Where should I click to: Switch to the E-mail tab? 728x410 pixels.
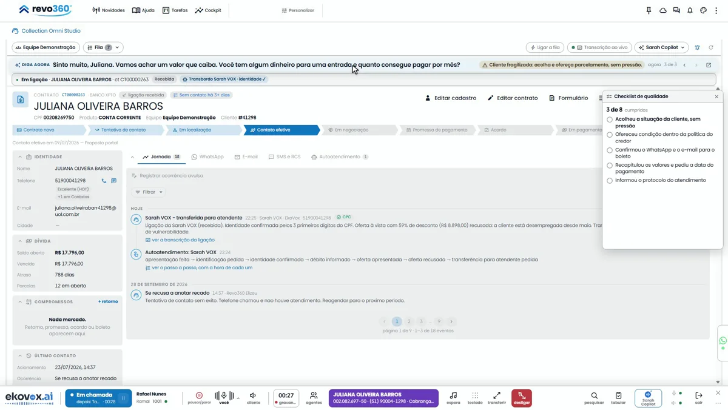point(246,157)
